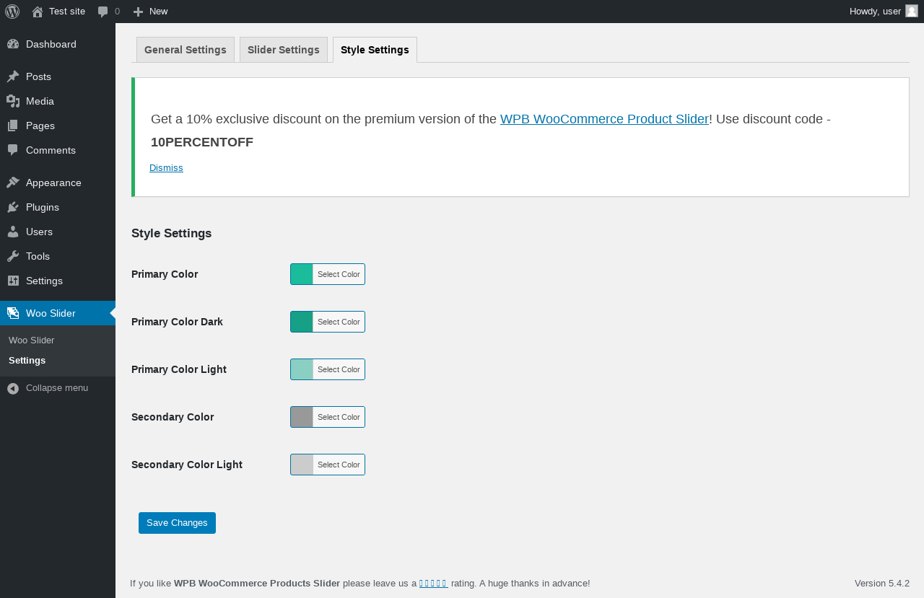The width and height of the screenshot is (924, 598).
Task: Click the Primary Color Light swatch
Action: (302, 369)
